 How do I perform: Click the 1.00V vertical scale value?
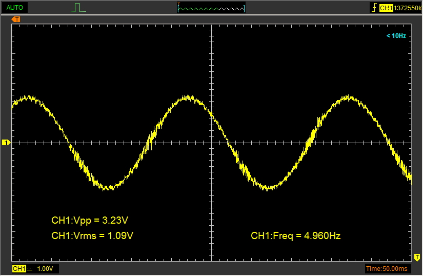pyautogui.click(x=45, y=269)
